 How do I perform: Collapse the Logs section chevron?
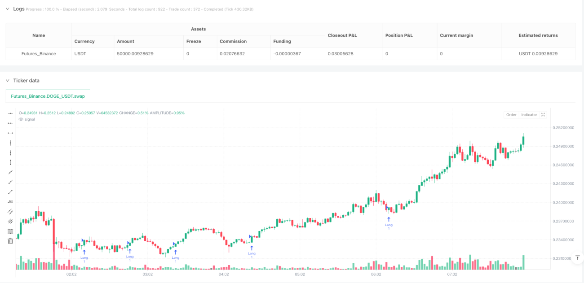[x=7, y=9]
